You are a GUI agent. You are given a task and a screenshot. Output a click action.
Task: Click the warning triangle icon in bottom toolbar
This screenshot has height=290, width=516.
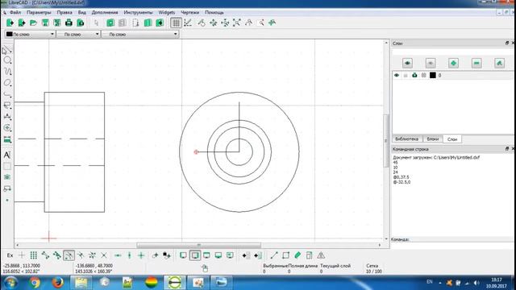point(321,255)
